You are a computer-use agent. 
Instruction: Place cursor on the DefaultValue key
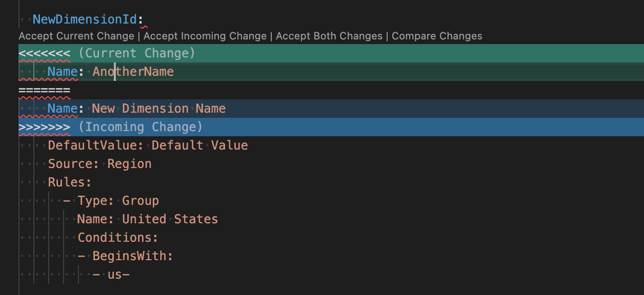(96, 145)
